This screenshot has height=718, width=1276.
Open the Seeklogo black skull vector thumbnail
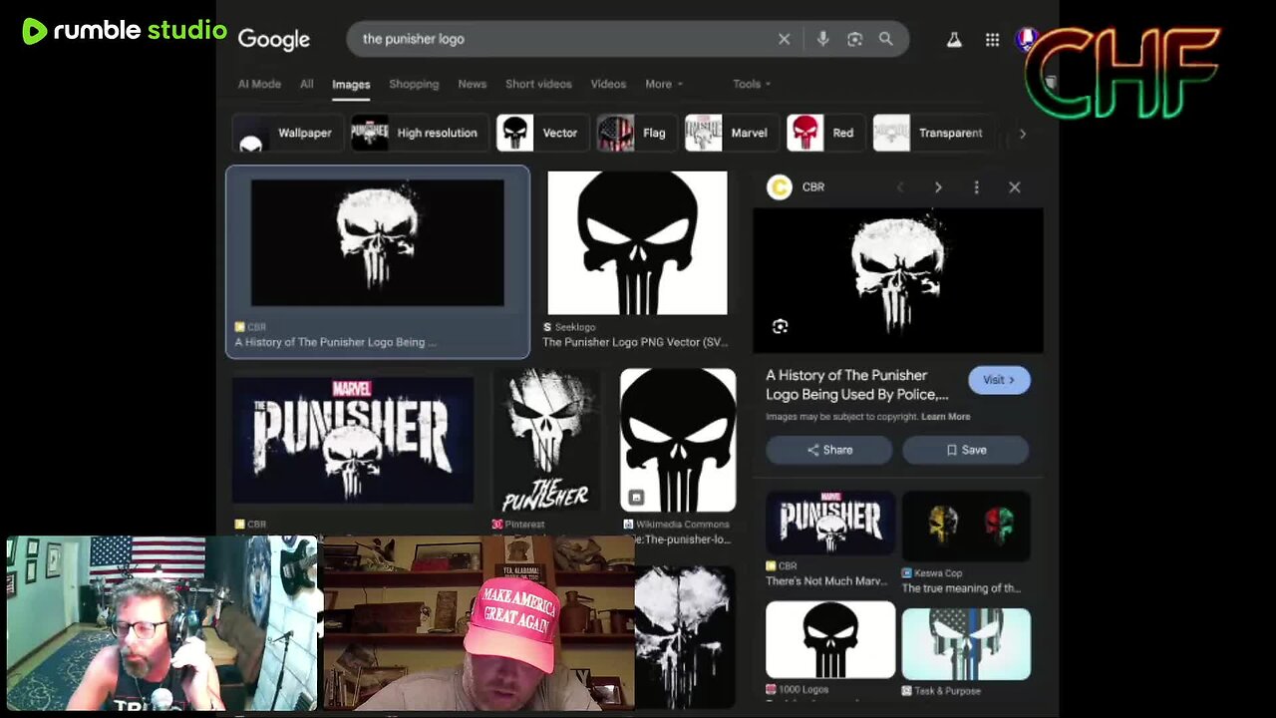[637, 242]
